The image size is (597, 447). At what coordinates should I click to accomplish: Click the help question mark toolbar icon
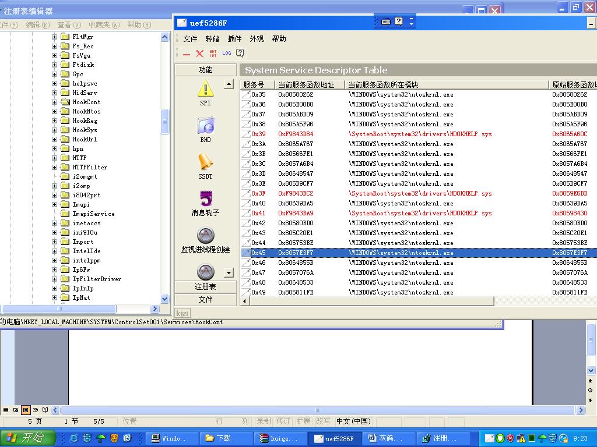[x=240, y=53]
